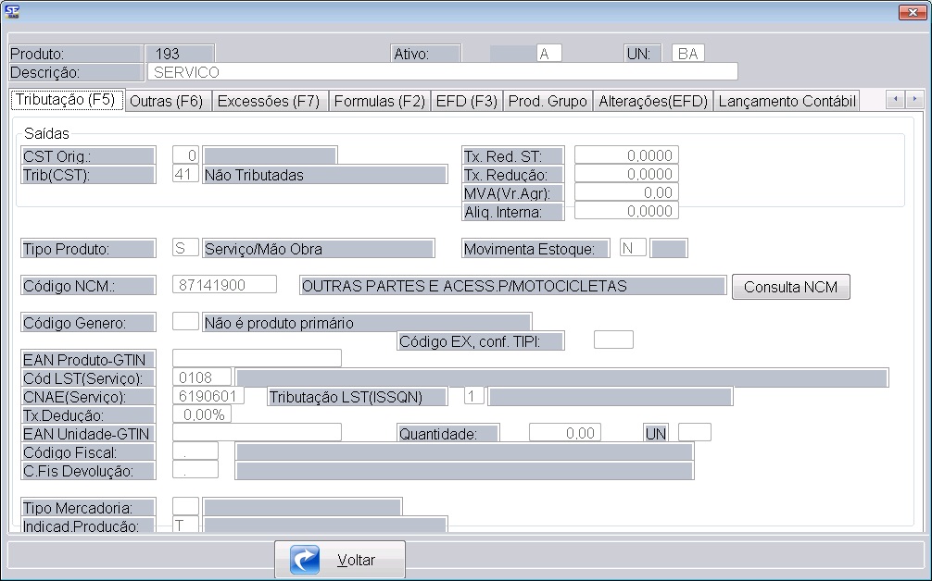Click the Voltar button
932x581 pixels.
coord(340,560)
